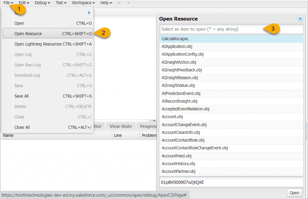
Task: Click the forward navigation arrow
Action: 128,3
